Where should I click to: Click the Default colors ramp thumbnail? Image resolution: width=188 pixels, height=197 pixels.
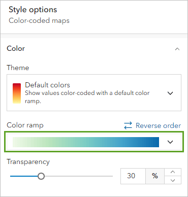coord(17,93)
